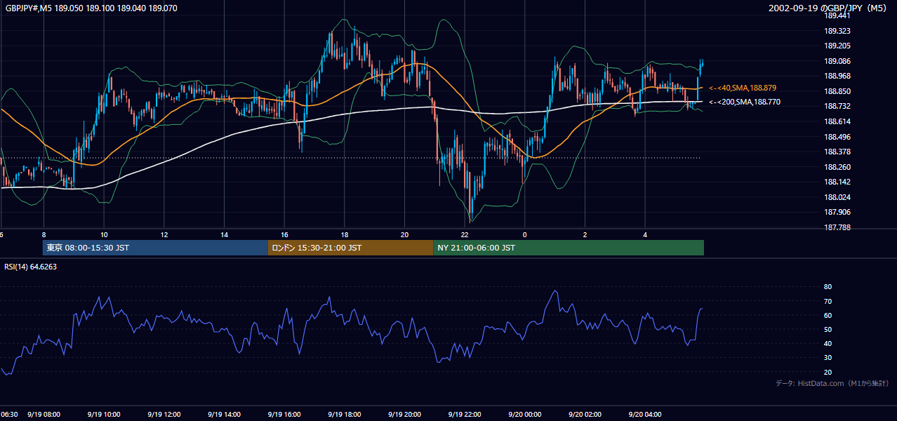Click price axis value 187.788
The height and width of the screenshot is (421, 897).
(837, 227)
